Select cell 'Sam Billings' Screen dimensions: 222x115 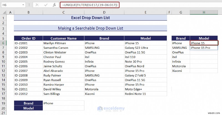[64, 94]
